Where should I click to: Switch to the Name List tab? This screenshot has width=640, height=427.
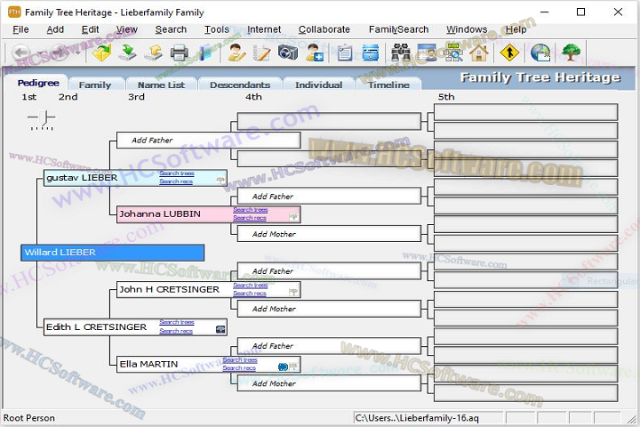161,85
